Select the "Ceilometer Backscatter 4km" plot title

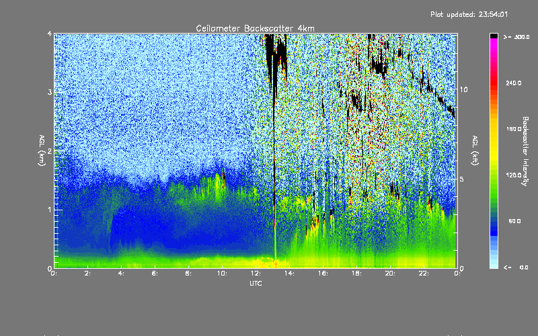tap(255, 28)
